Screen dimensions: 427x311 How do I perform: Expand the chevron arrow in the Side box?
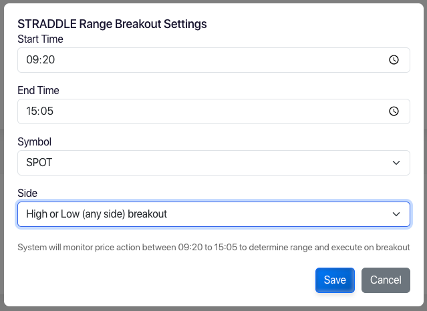coord(396,214)
